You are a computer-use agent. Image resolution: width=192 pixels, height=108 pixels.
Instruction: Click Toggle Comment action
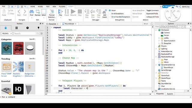[152, 10]
